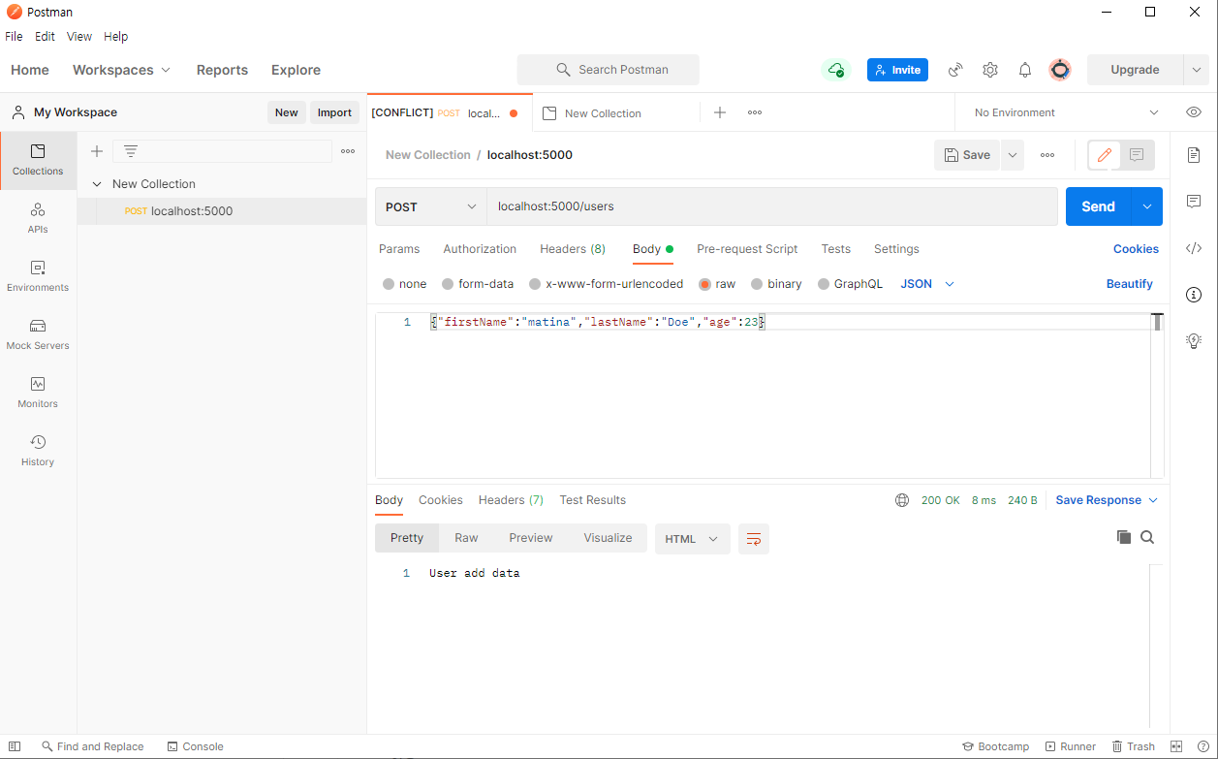Click the Import button
Screen dimensions: 1218x759
(x=334, y=112)
